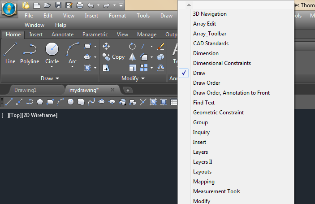The image size is (315, 204).
Task: Enable the Layers toolbar in list
Action: (200, 152)
